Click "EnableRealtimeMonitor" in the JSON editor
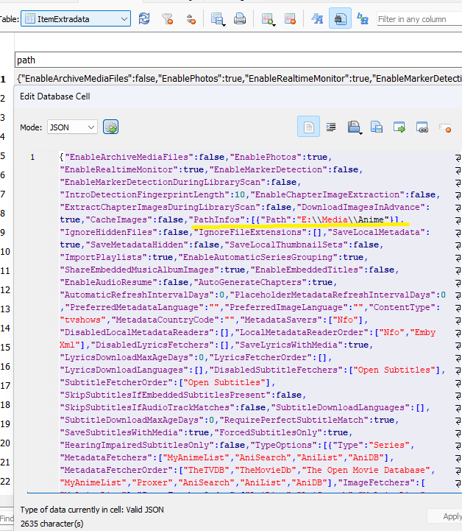The height and width of the screenshot is (531, 462). [x=119, y=169]
